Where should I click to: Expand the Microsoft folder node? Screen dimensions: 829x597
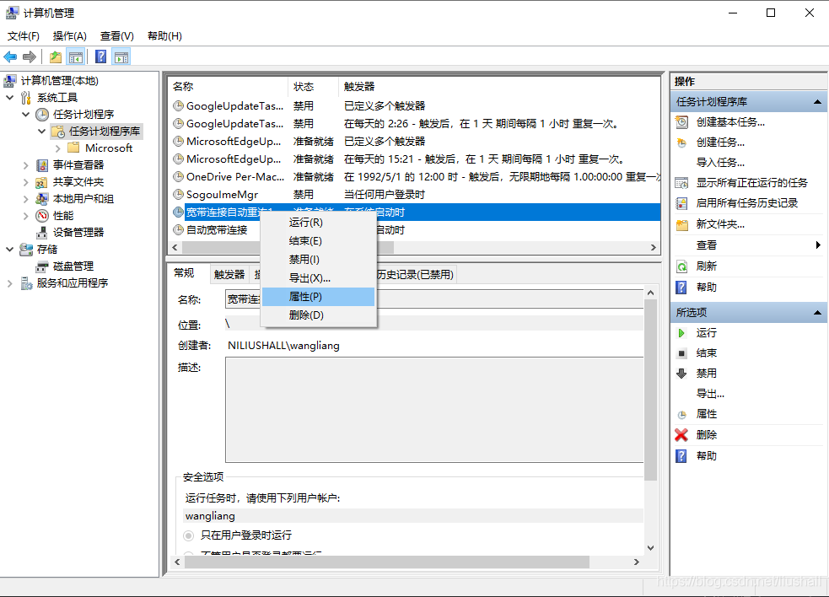tap(57, 148)
